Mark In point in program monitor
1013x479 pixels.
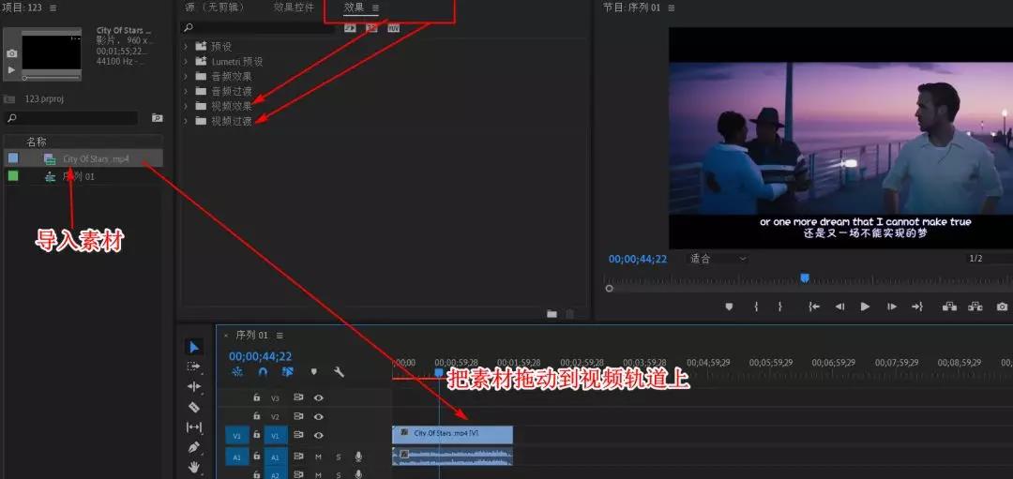(x=756, y=307)
